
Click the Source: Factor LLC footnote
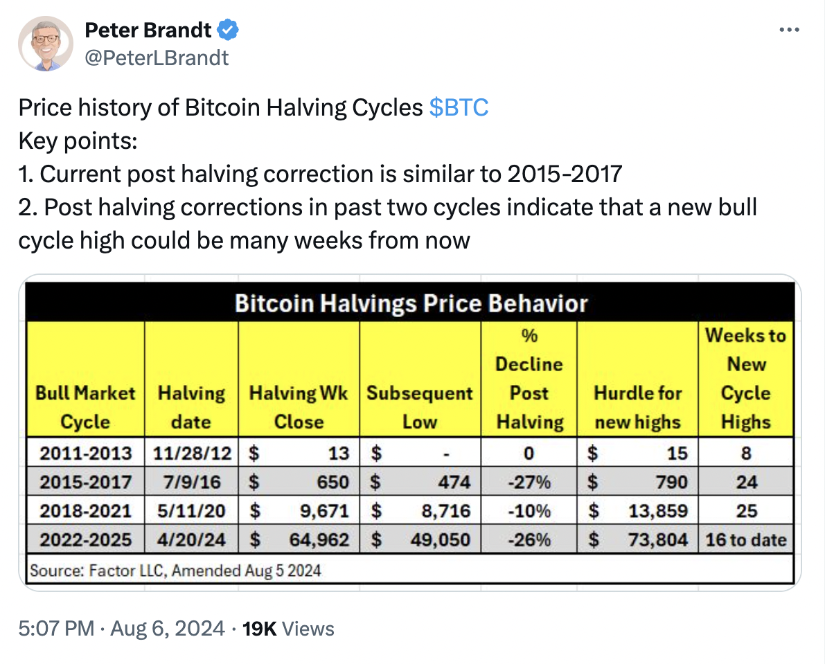coord(175,571)
